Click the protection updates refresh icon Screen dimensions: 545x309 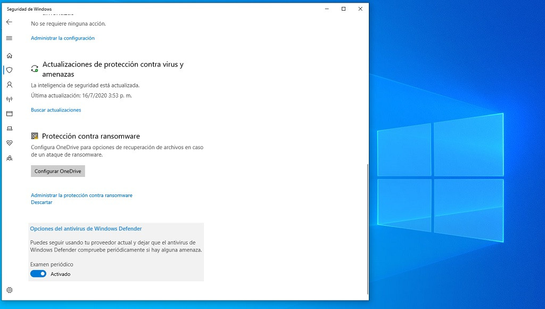(x=34, y=69)
